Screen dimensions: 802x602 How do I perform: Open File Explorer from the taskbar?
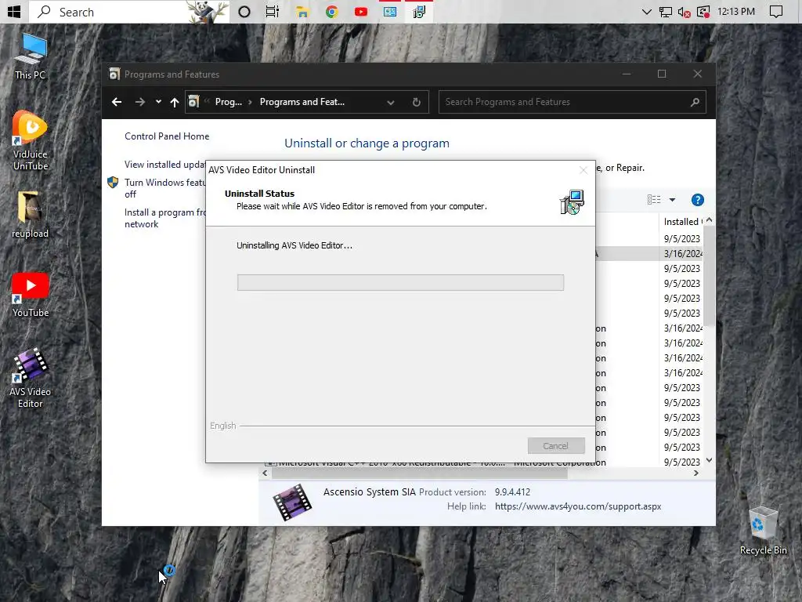(302, 11)
